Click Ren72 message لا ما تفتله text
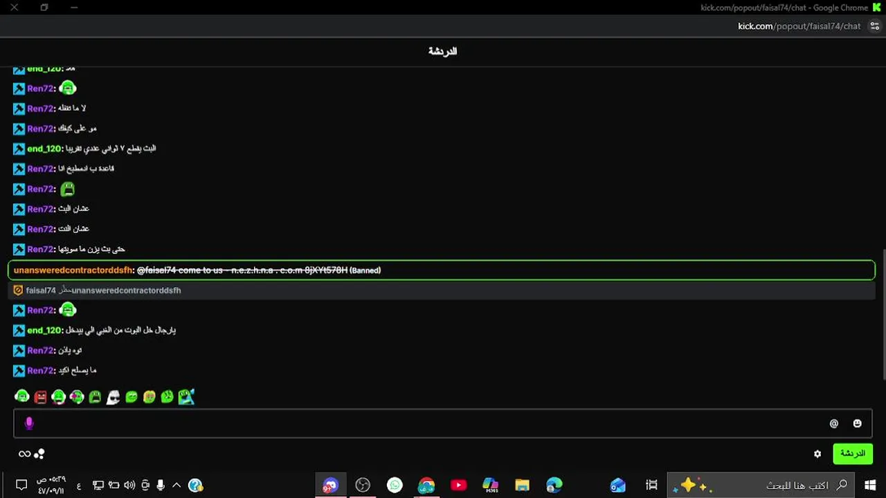The height and width of the screenshot is (498, 886). pyautogui.click(x=72, y=109)
